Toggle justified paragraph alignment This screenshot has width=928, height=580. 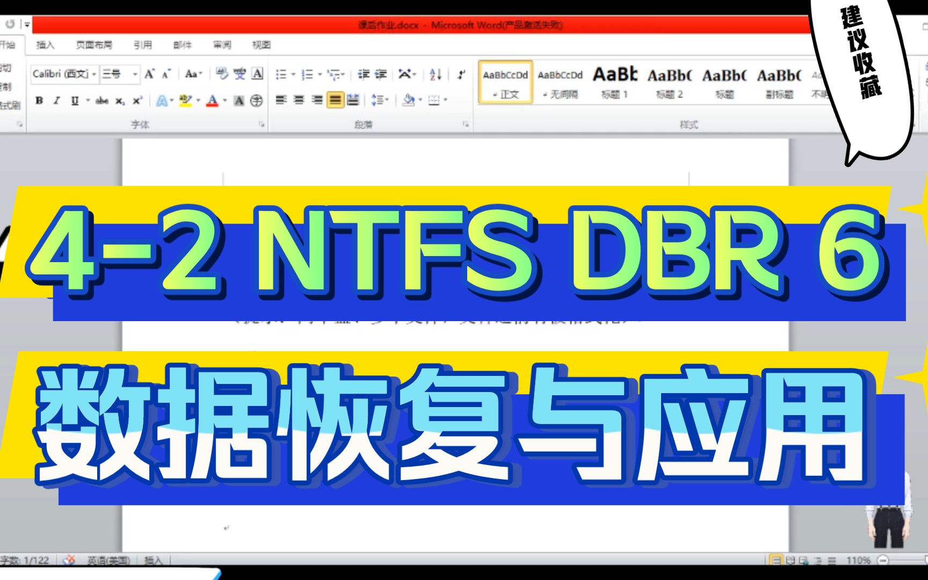tap(335, 100)
